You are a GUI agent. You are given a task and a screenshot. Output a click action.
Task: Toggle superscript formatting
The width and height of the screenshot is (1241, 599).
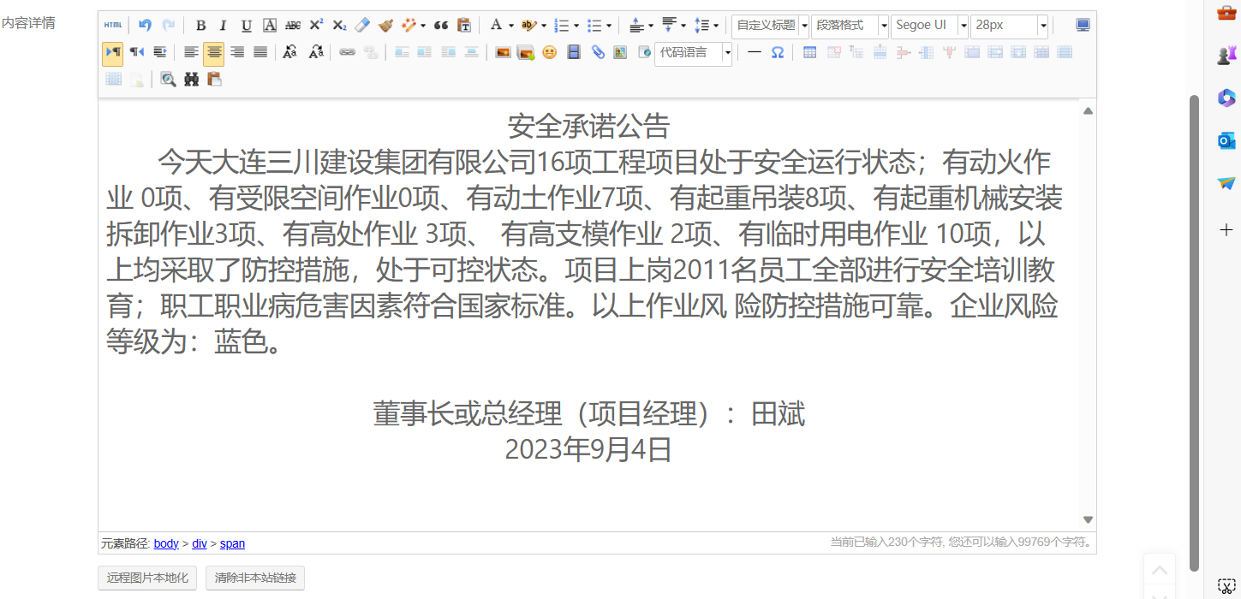pos(316,26)
